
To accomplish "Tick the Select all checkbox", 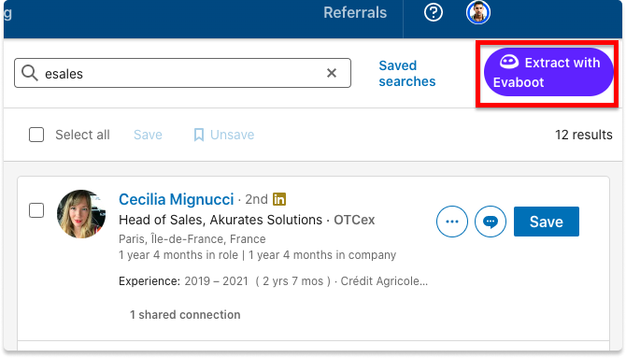I will [x=36, y=135].
